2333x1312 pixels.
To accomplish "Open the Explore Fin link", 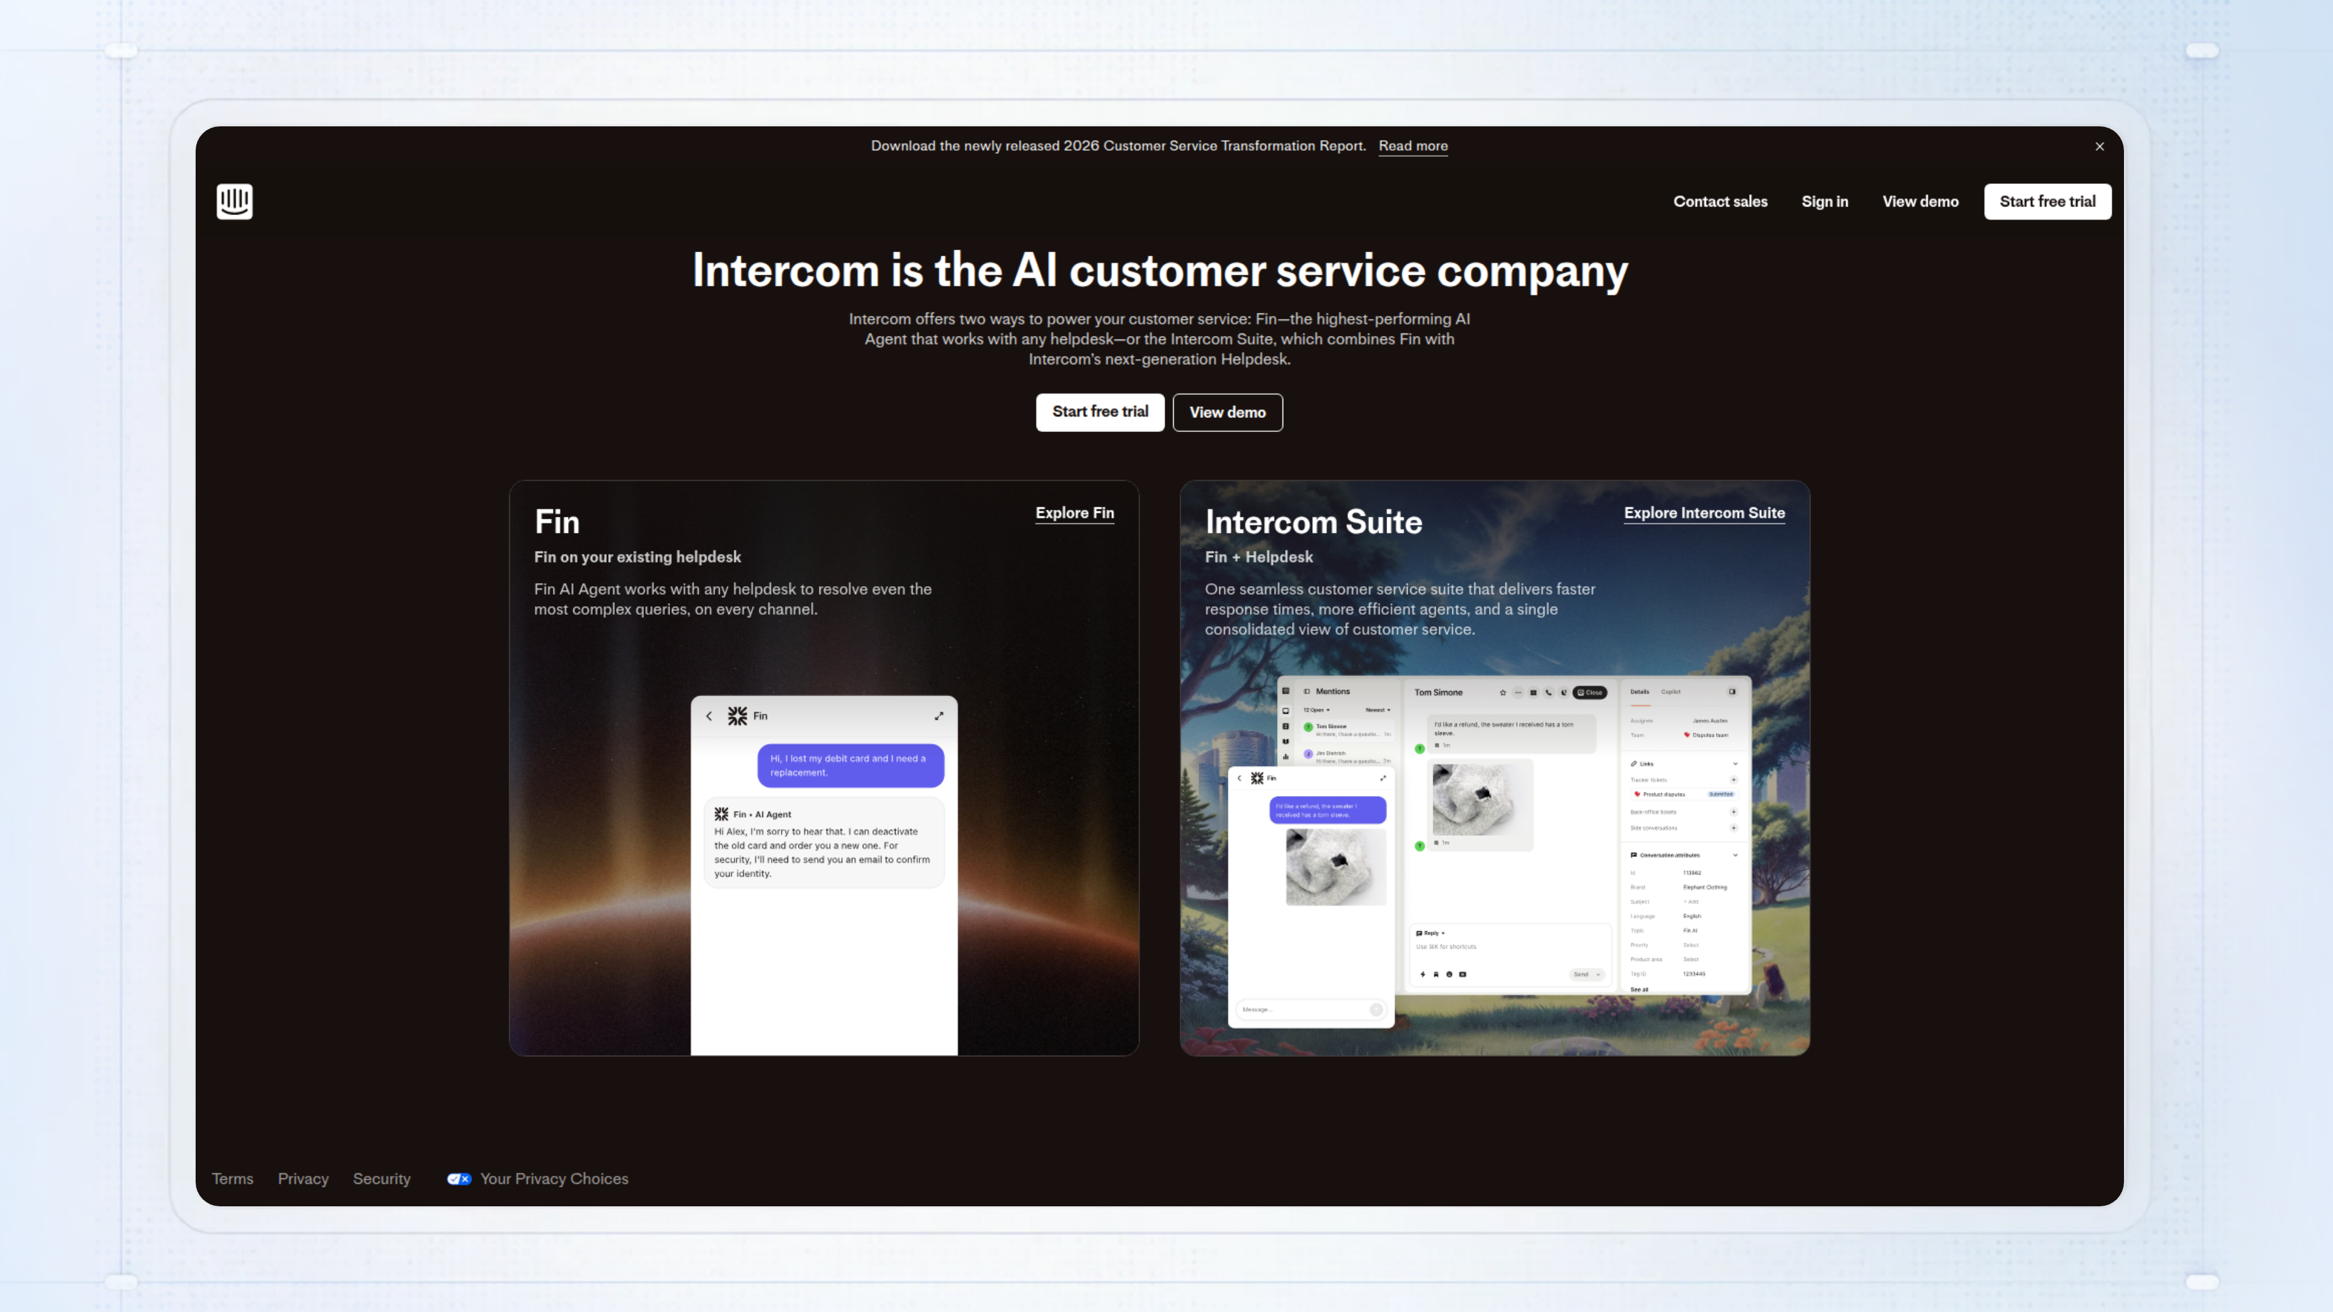I will [x=1074, y=513].
